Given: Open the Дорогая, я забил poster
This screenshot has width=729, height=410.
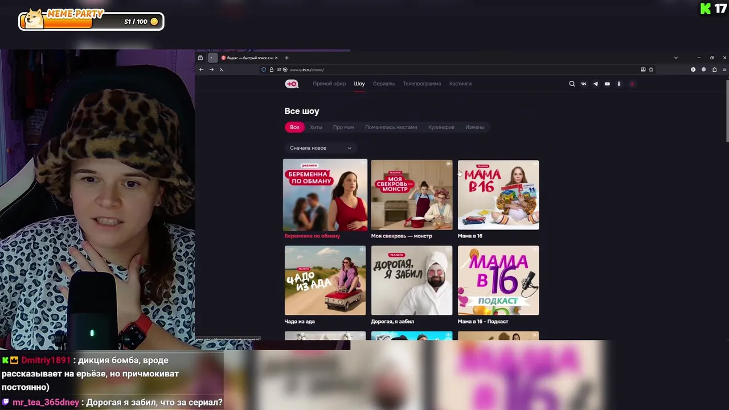Looking at the screenshot, I should (x=412, y=280).
